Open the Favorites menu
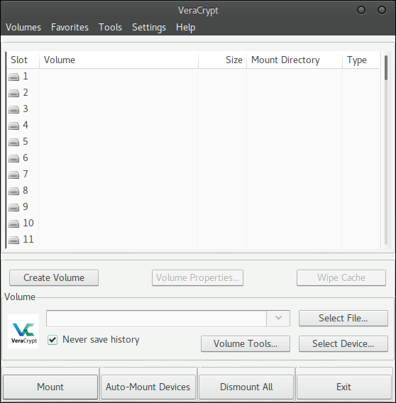This screenshot has height=403, width=396. click(70, 27)
